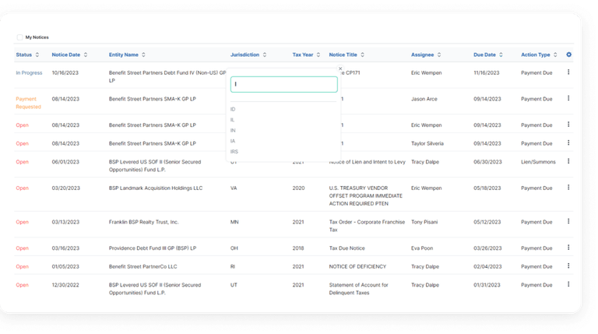Image resolution: width=598 pixels, height=334 pixels.
Task: Click jurisdiction VA cell
Action: tap(234, 188)
